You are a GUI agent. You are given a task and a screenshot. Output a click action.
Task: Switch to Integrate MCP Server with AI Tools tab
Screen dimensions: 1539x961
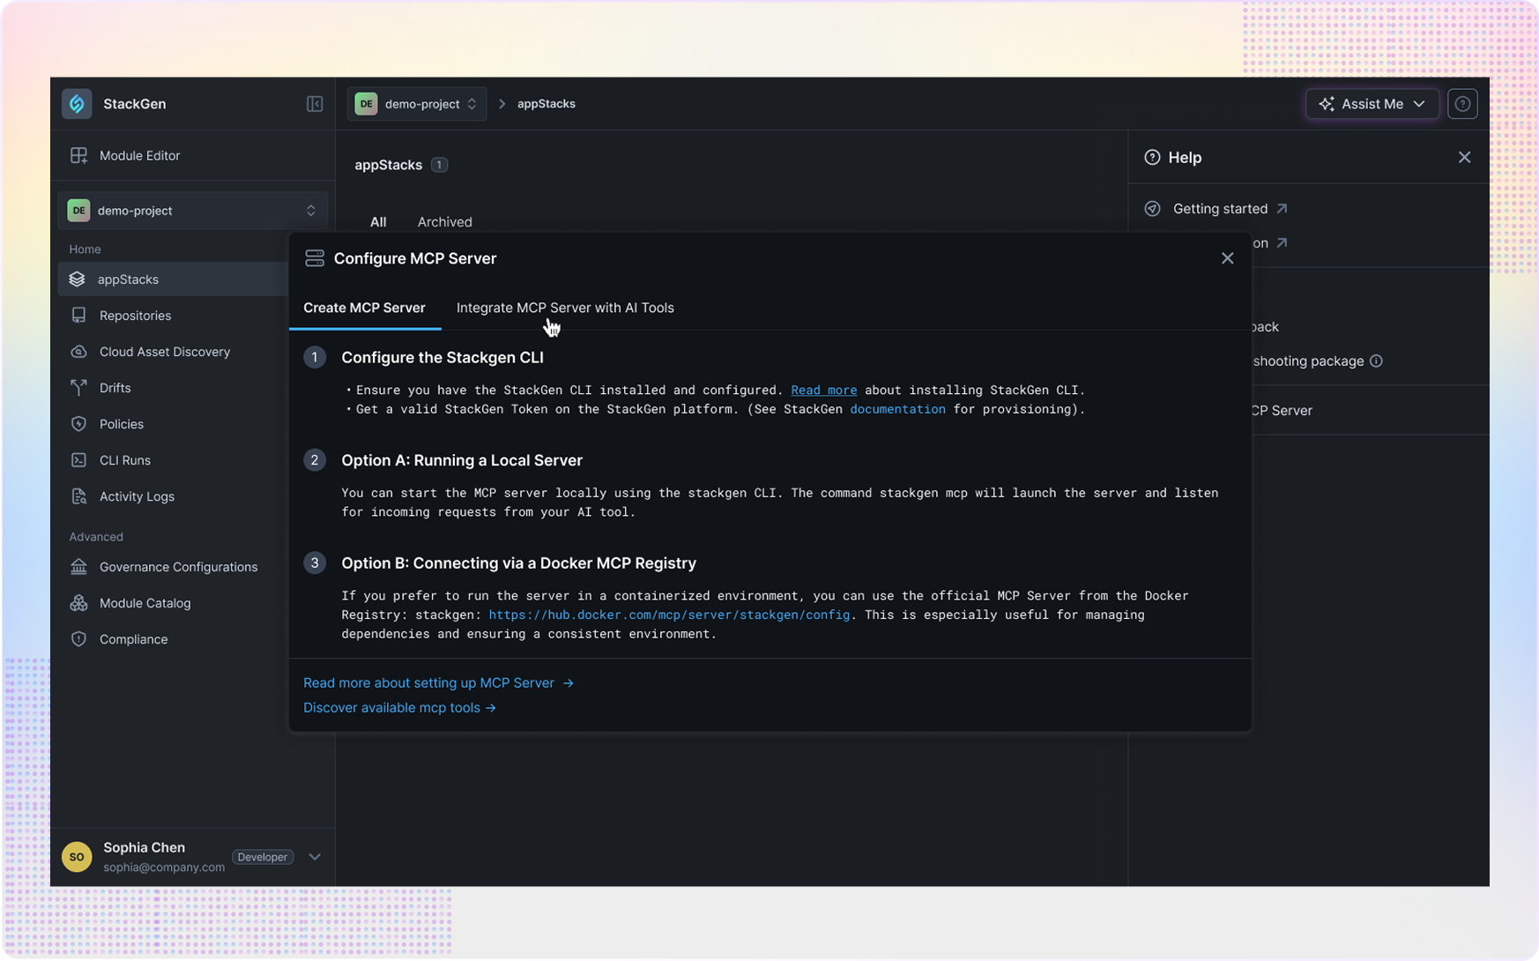pyautogui.click(x=565, y=308)
